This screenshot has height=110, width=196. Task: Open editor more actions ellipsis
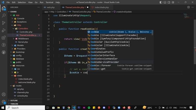click(193, 7)
